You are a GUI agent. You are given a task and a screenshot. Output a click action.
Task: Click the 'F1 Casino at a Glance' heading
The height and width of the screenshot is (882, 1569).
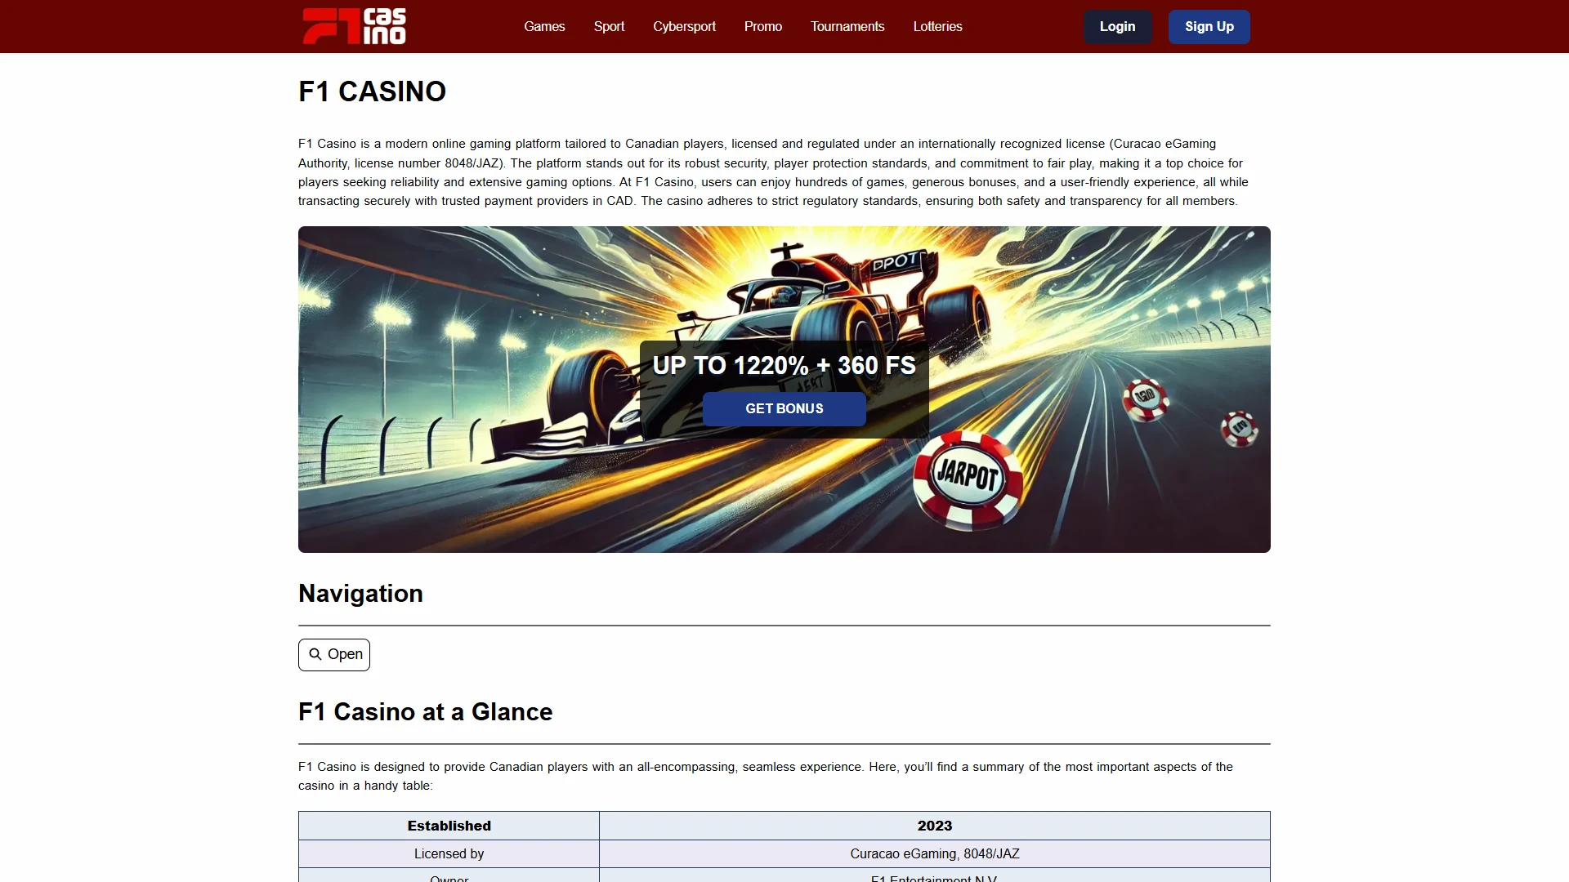click(425, 712)
